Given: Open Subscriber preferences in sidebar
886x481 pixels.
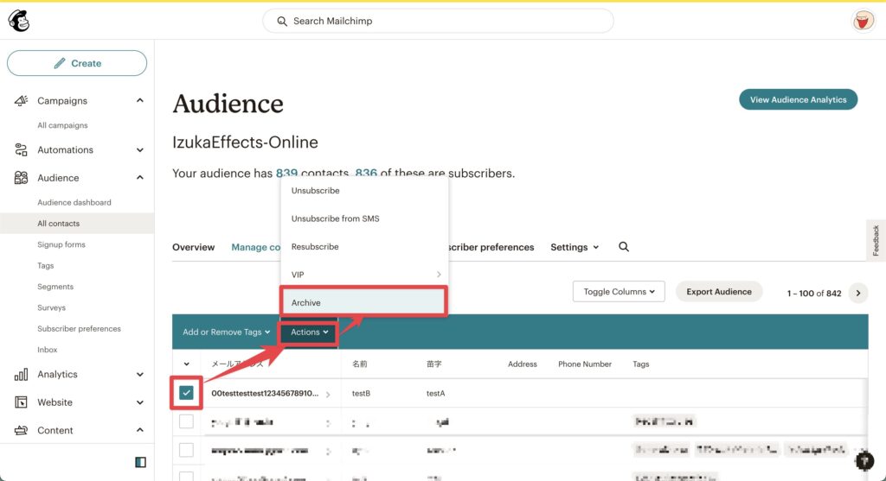Looking at the screenshot, I should pyautogui.click(x=79, y=329).
